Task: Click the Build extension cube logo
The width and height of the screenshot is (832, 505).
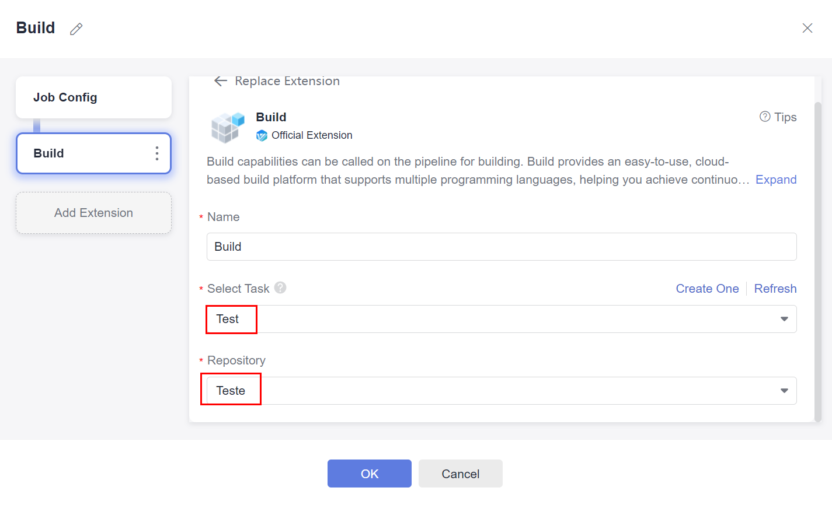Action: 227,127
